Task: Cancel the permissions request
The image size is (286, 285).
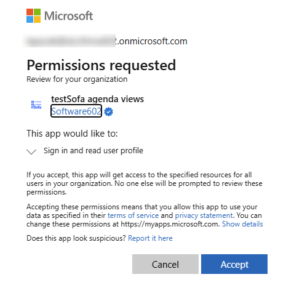Action: pos(165,264)
